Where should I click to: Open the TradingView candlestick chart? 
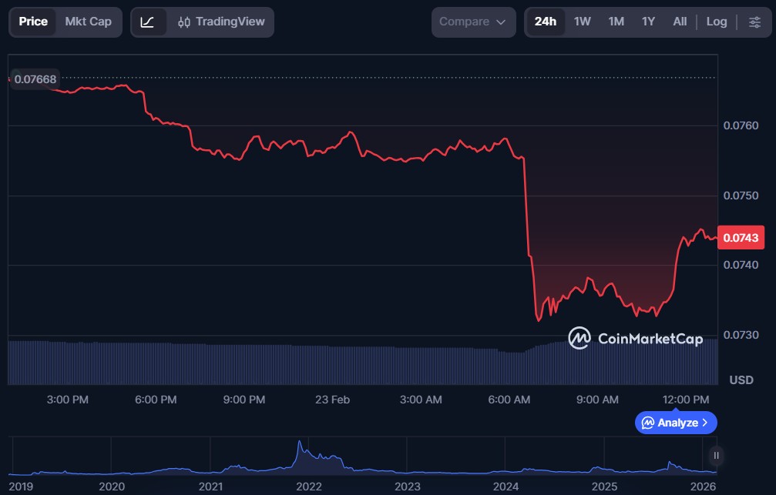pyautogui.click(x=220, y=22)
